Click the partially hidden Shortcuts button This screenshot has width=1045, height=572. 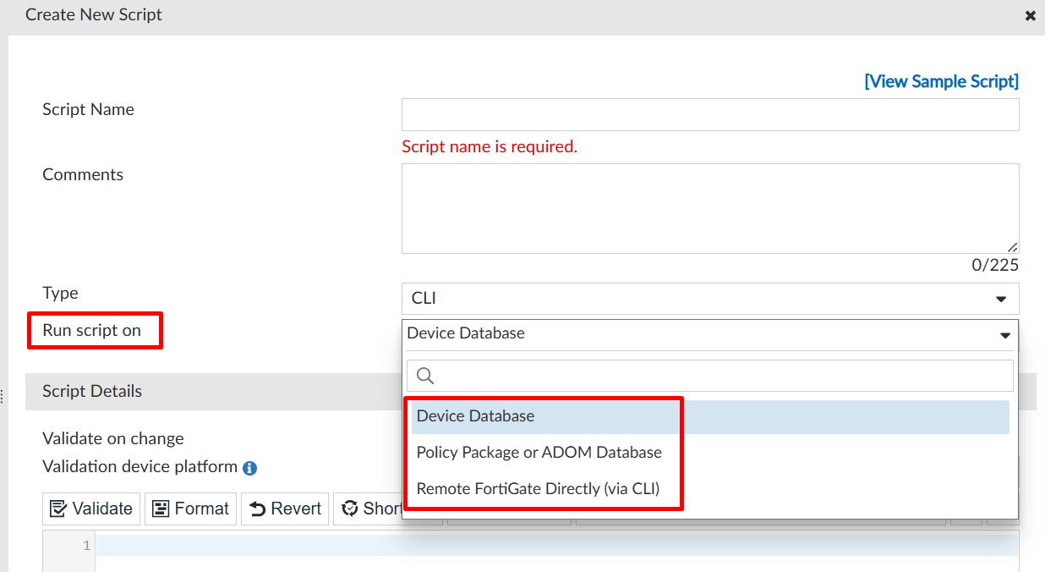tap(369, 509)
